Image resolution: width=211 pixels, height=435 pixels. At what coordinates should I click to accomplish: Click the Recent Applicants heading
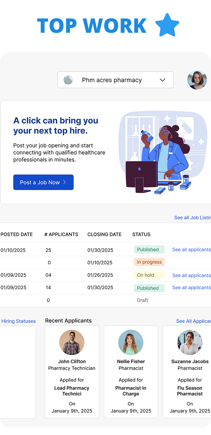point(68,321)
